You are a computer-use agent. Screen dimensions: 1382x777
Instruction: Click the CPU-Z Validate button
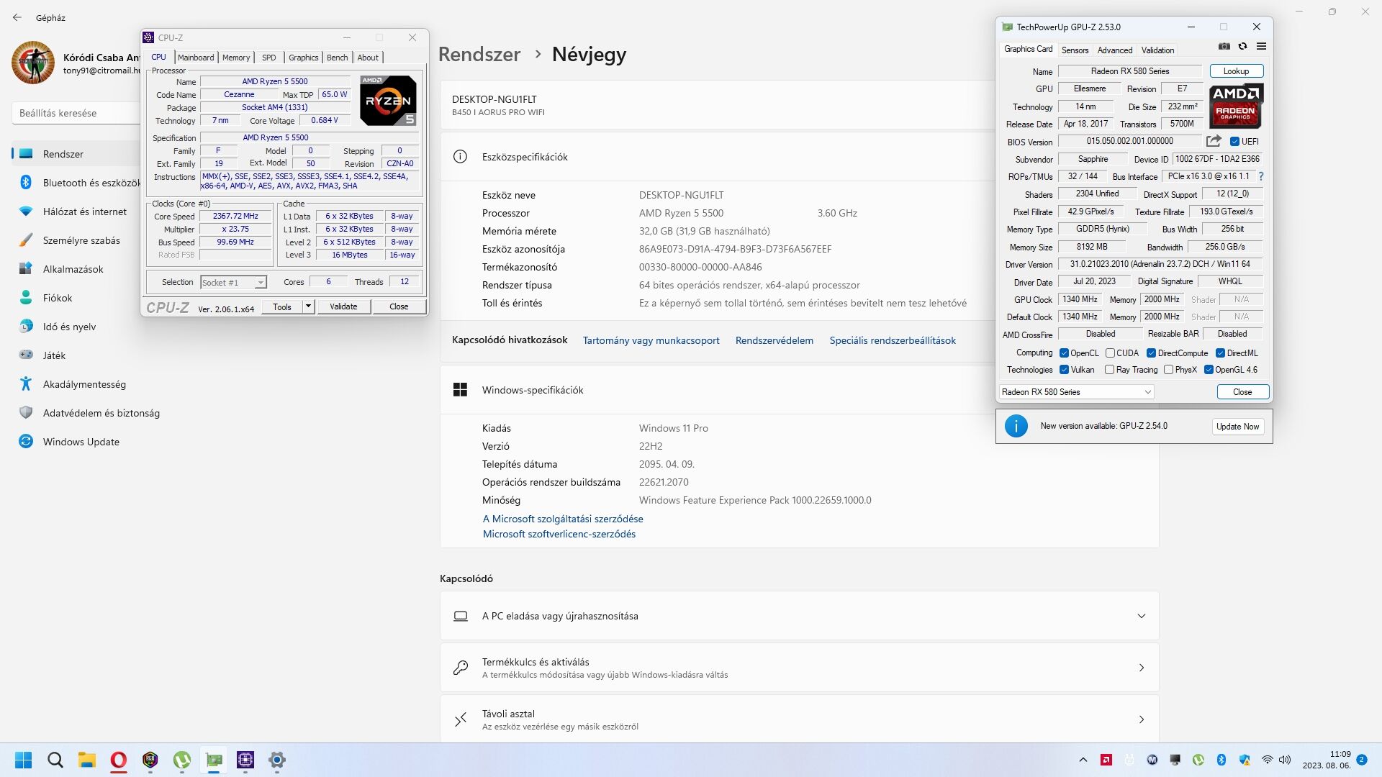tap(343, 306)
